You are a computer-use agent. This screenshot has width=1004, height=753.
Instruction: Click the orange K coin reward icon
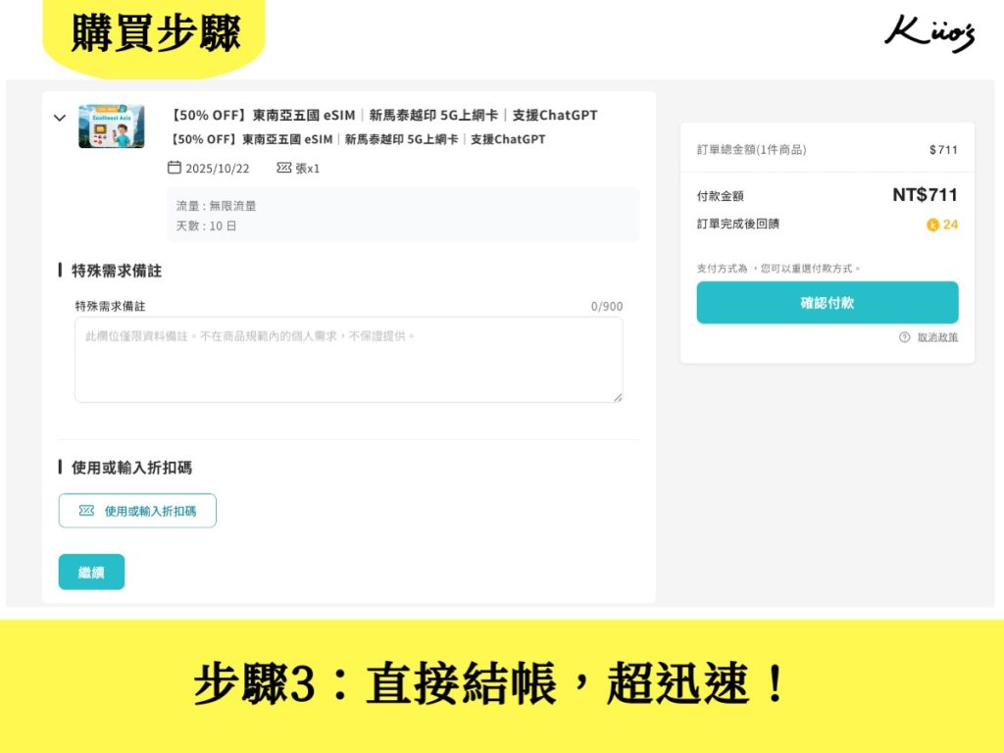[x=932, y=225]
